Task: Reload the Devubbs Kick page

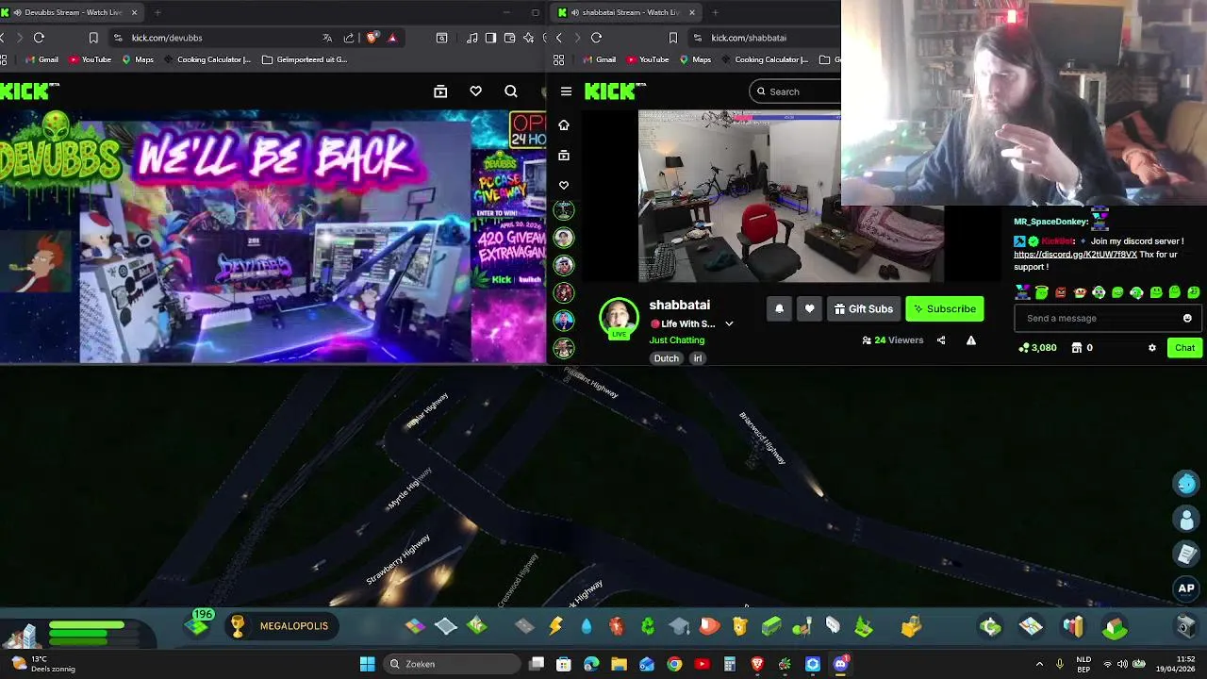Action: [x=39, y=38]
